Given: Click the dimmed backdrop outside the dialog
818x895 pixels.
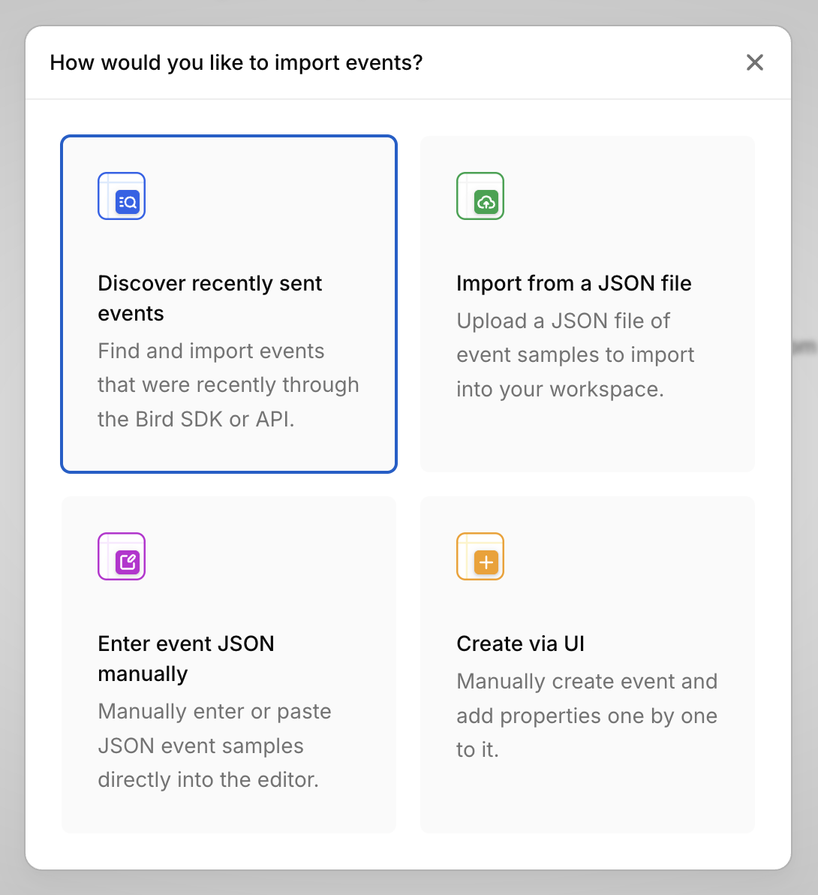Looking at the screenshot, I should (x=804, y=451).
